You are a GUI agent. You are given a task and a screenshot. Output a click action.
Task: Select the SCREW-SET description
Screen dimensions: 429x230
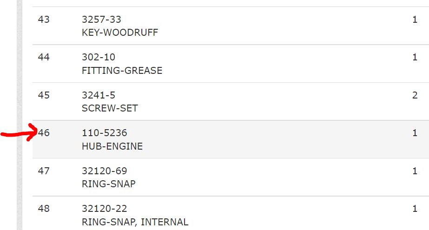tap(110, 108)
